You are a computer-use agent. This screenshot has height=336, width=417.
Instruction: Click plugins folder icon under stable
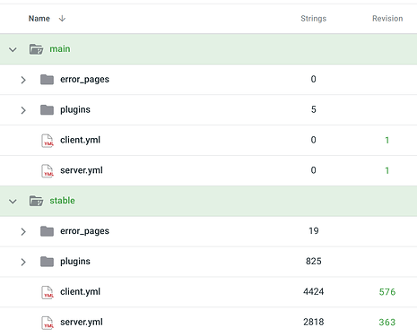pos(47,262)
